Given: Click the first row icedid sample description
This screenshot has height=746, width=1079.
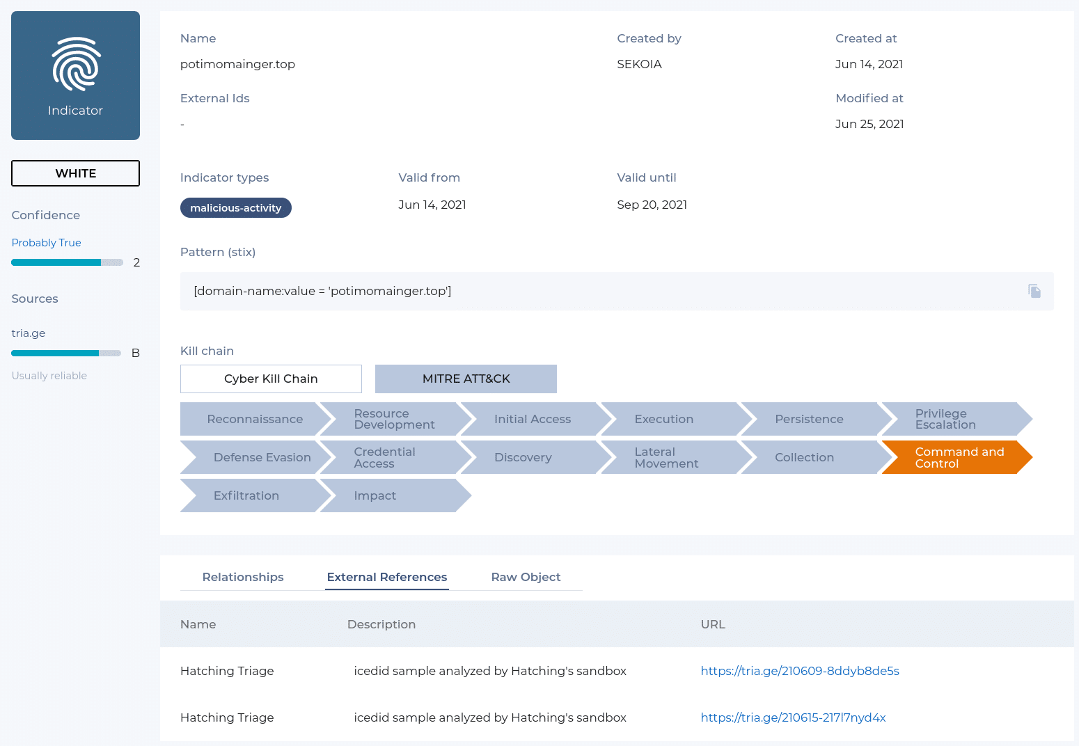Looking at the screenshot, I should click(x=490, y=671).
